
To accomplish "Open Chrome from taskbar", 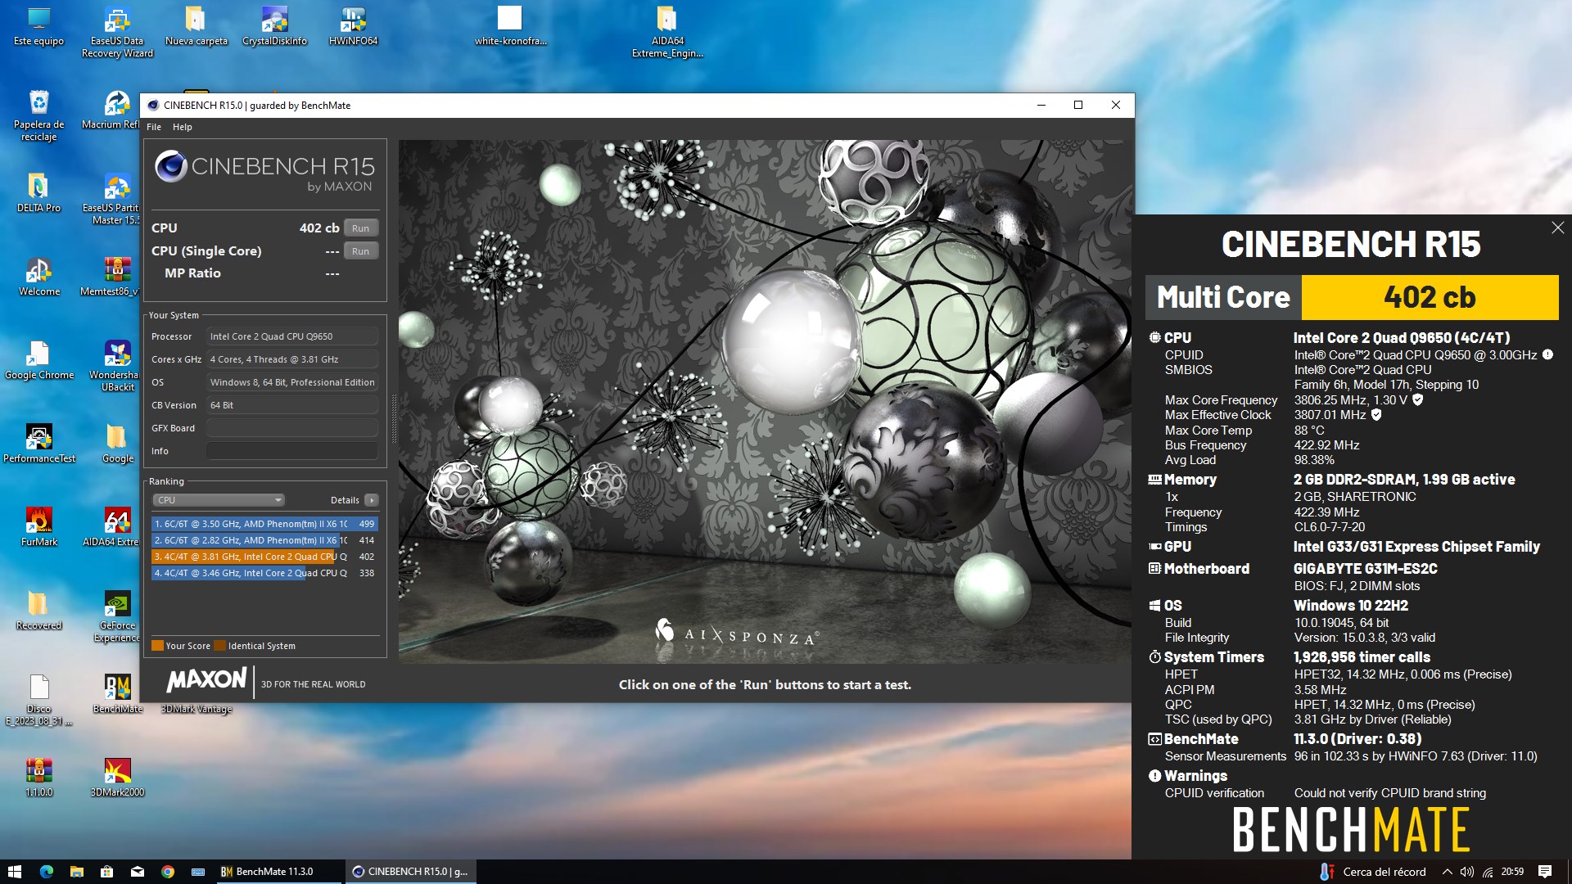I will [x=167, y=872].
